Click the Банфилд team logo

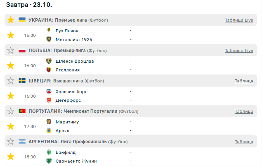click(x=49, y=152)
